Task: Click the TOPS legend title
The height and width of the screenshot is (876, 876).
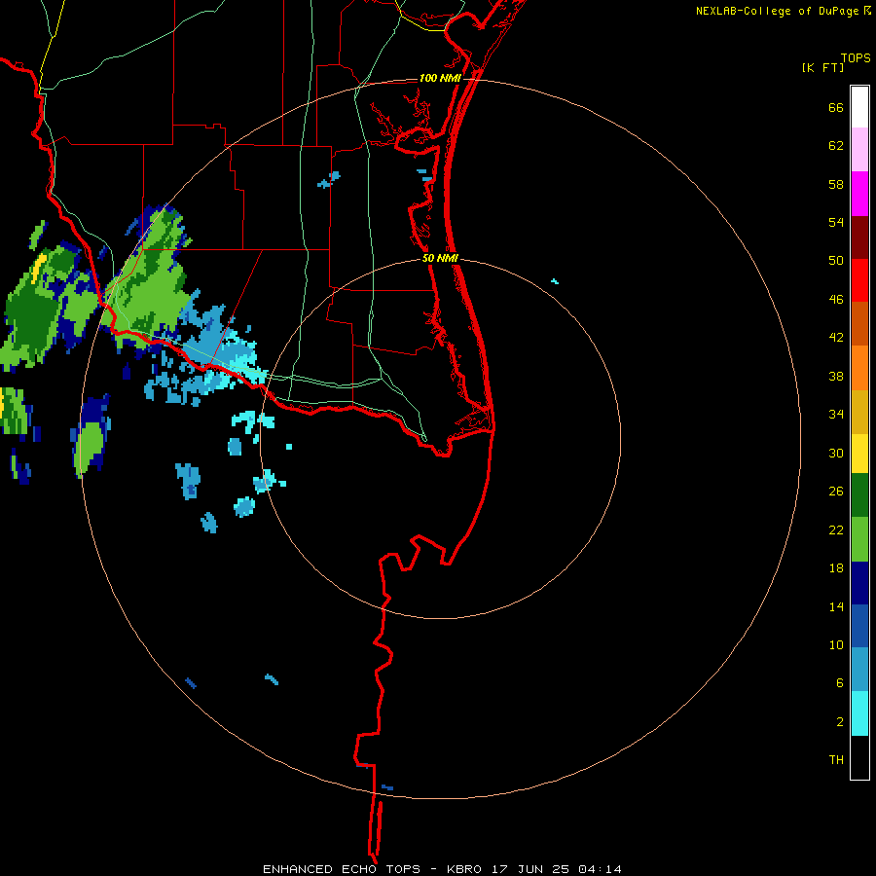Action: (x=856, y=58)
